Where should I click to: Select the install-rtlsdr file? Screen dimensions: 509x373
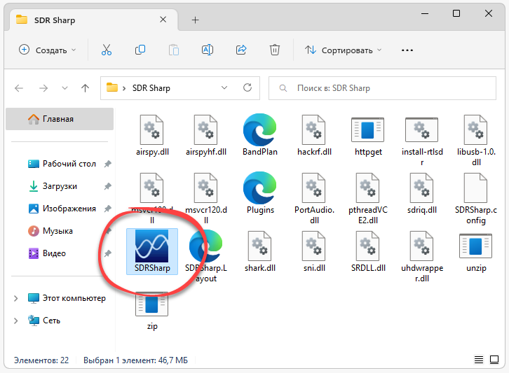coord(421,141)
